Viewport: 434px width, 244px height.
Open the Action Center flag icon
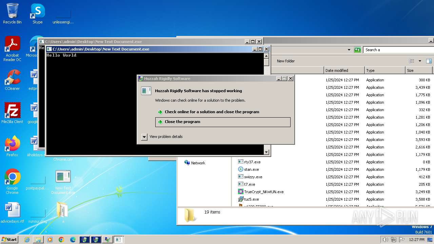pos(402,240)
